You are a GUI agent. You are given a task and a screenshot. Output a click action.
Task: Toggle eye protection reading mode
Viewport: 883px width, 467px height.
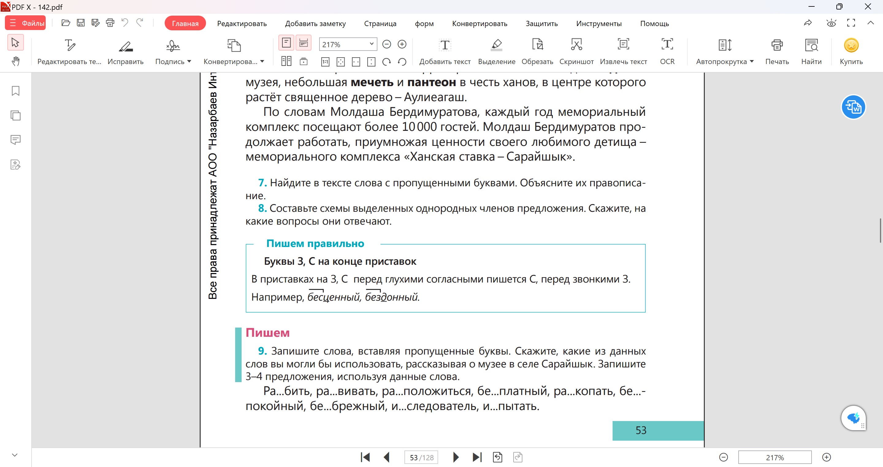(x=831, y=23)
